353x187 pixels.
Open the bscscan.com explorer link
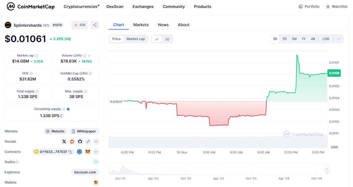(85, 172)
